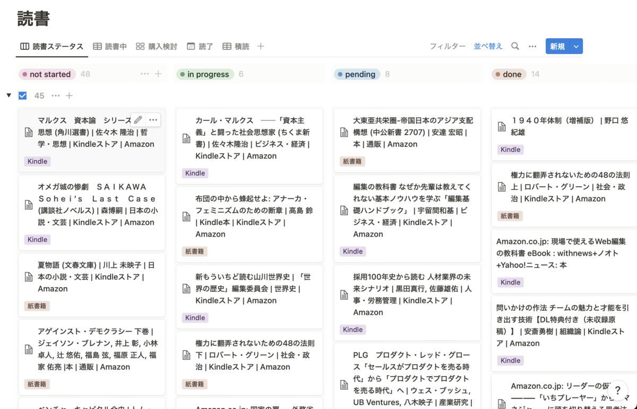The width and height of the screenshot is (637, 409).
Task: Open the 大東亜共栄圏 card
Action: pos(407,140)
